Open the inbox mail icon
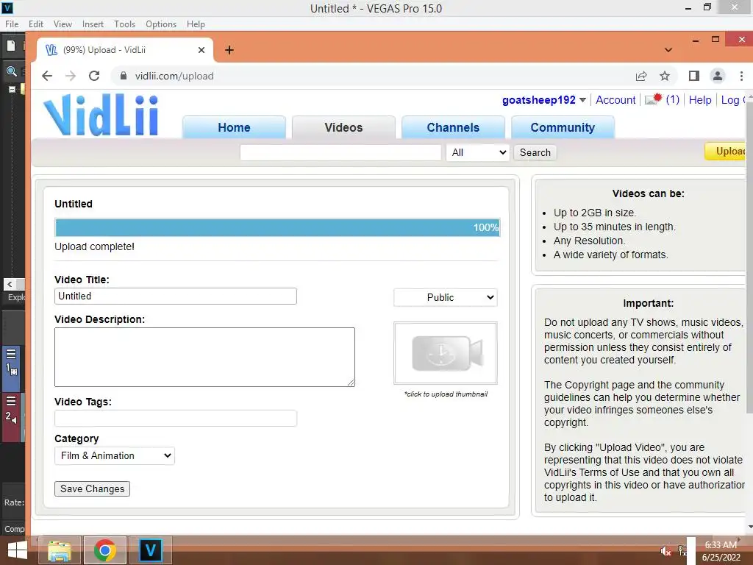This screenshot has width=753, height=565. [653, 99]
